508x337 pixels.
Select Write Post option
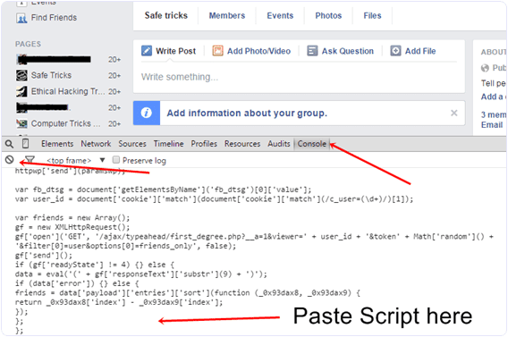point(175,51)
